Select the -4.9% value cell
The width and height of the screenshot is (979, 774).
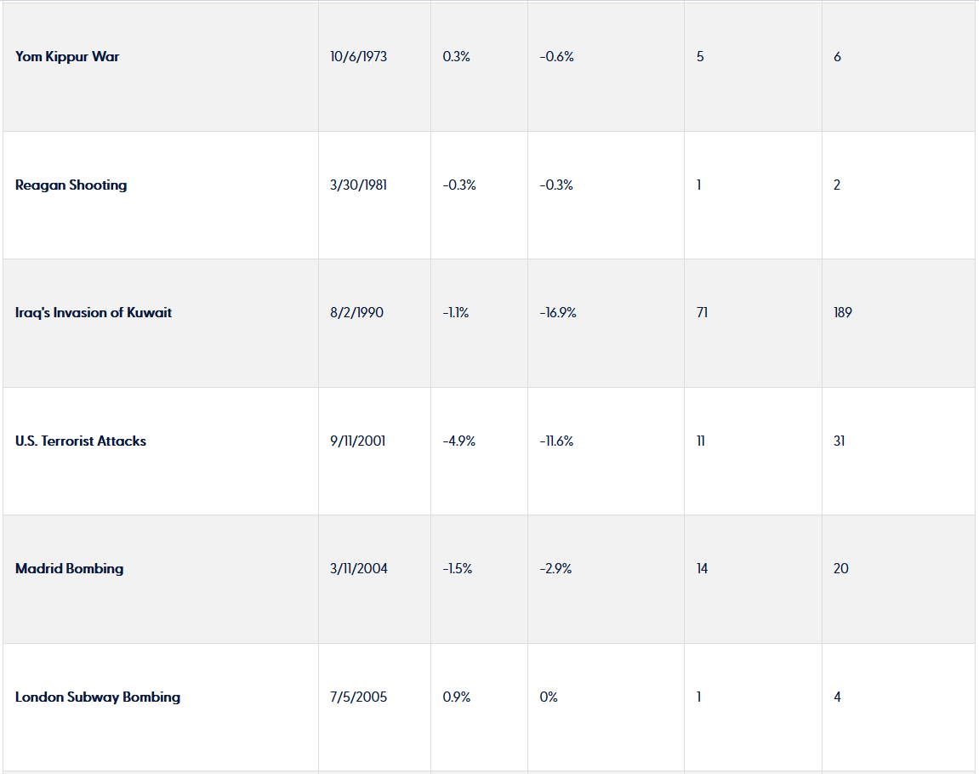(458, 441)
